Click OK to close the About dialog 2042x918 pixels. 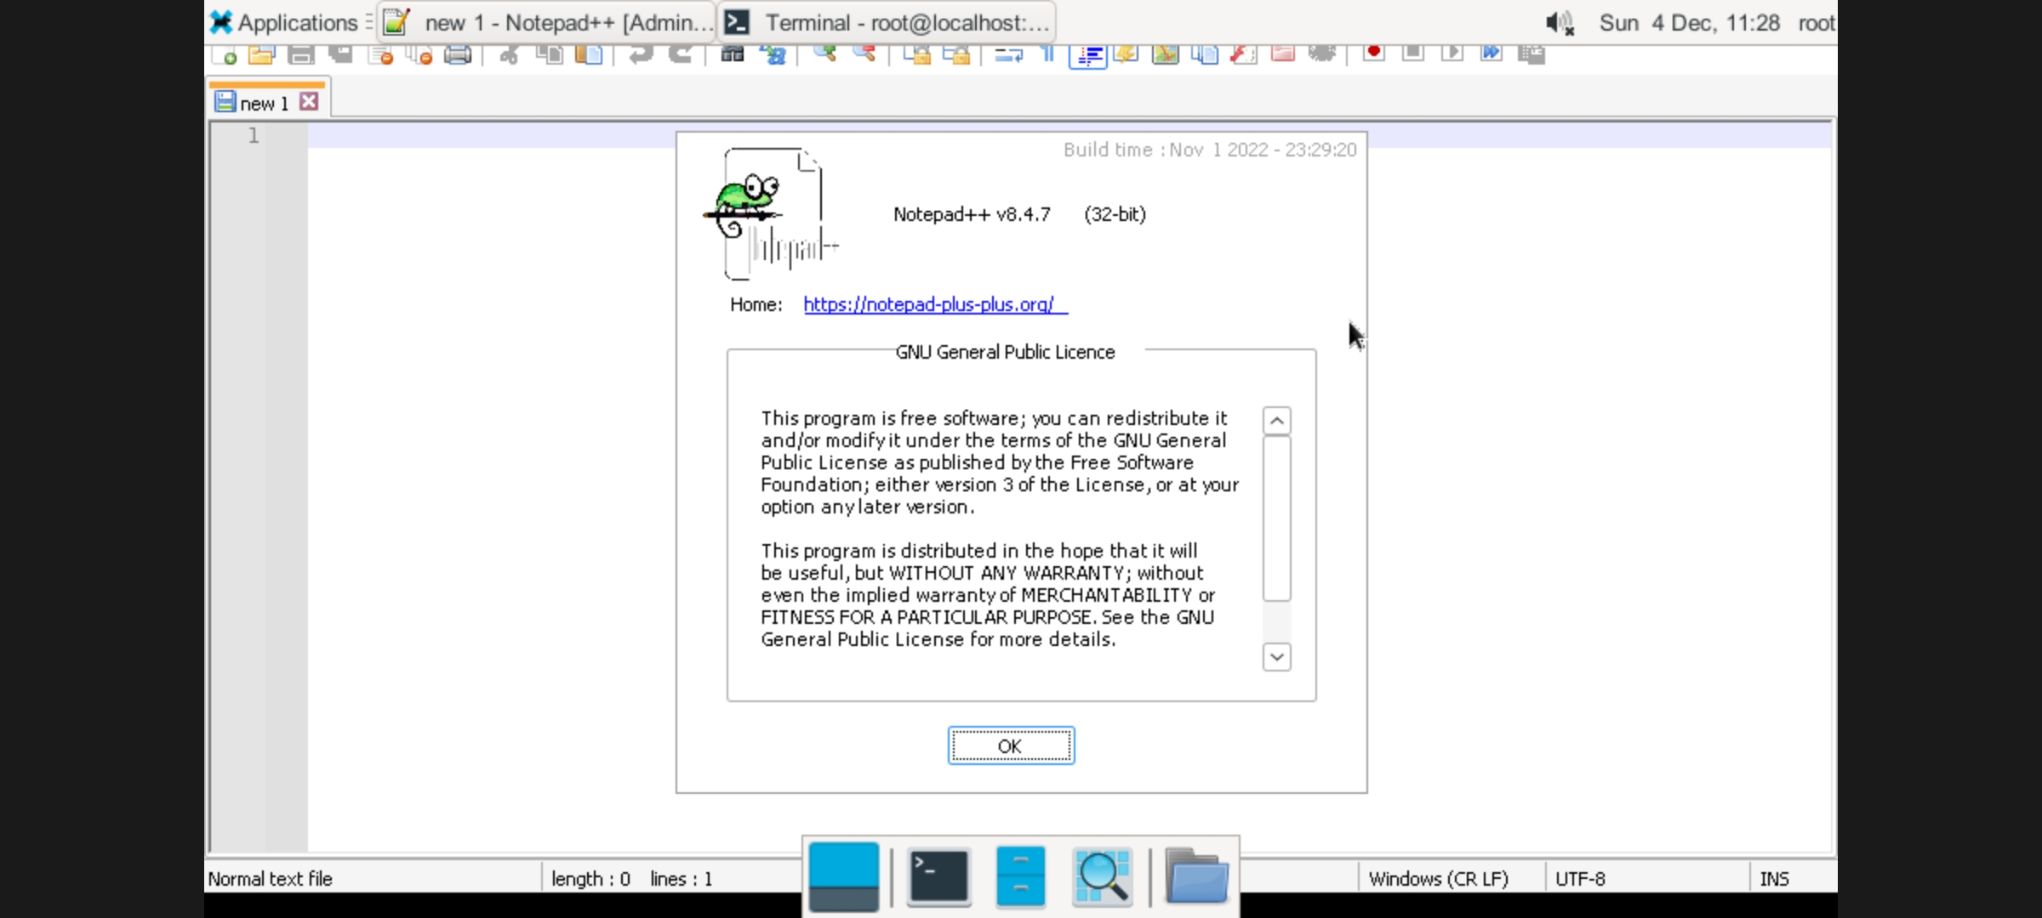pyautogui.click(x=1010, y=745)
